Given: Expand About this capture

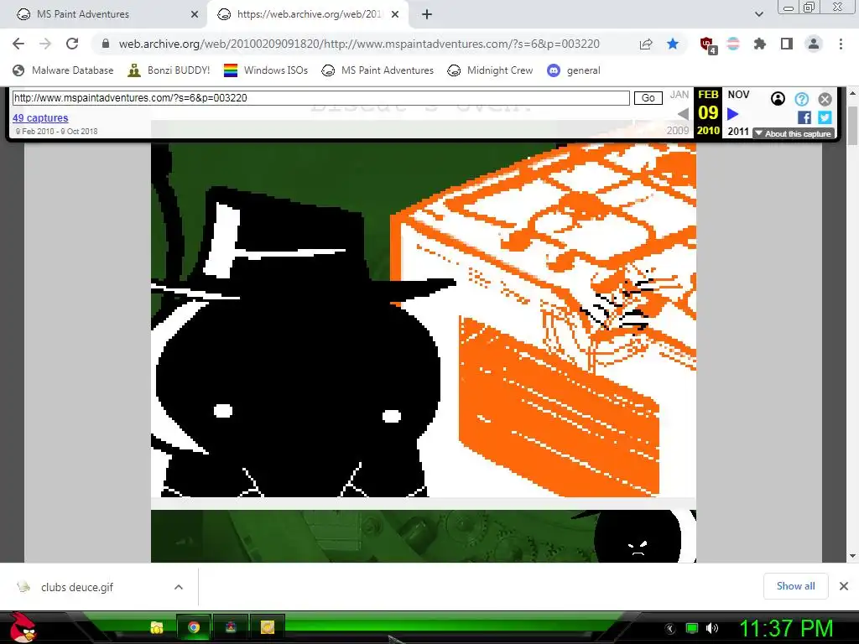Looking at the screenshot, I should pos(794,133).
